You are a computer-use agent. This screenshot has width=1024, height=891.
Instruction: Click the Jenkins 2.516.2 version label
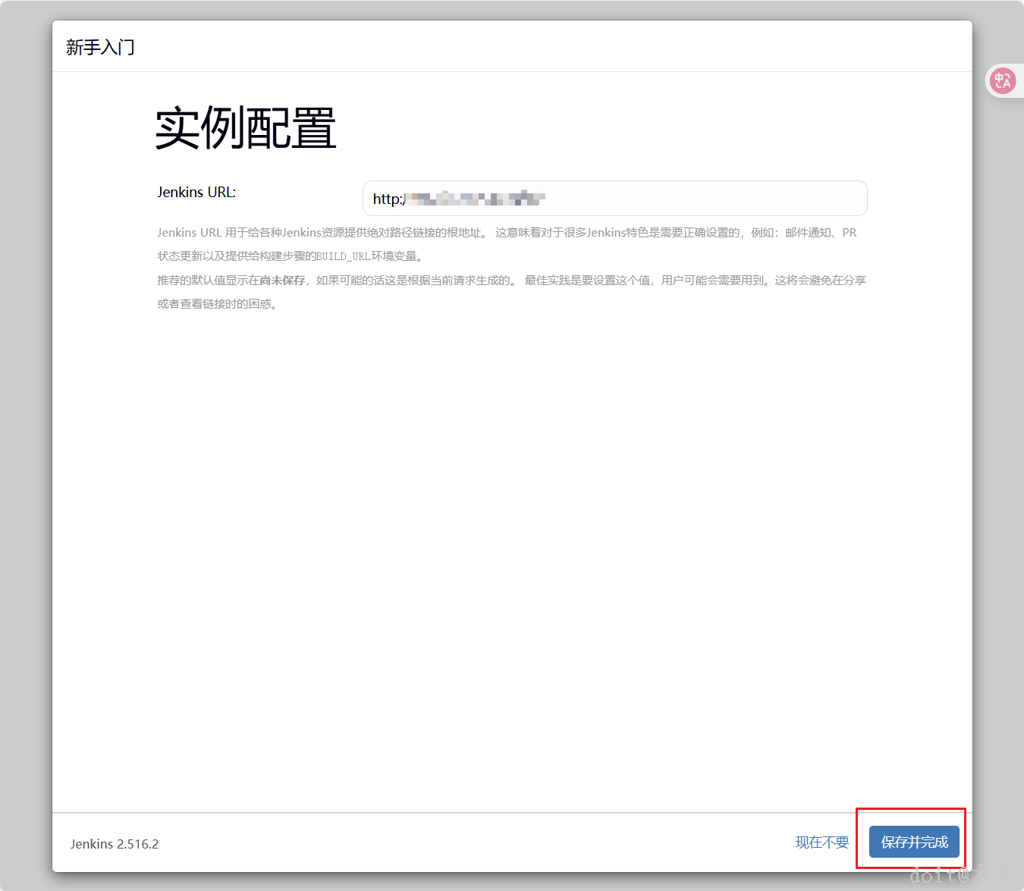click(x=115, y=843)
